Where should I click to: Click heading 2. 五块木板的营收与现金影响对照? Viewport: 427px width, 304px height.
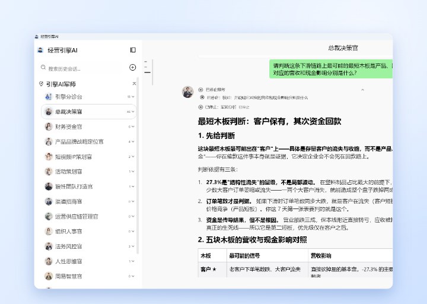pyautogui.click(x=253, y=240)
